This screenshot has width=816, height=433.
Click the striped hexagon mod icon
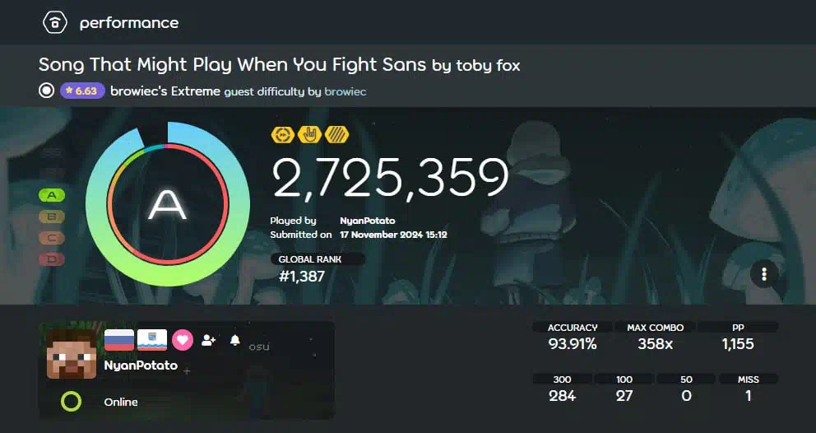pos(336,135)
